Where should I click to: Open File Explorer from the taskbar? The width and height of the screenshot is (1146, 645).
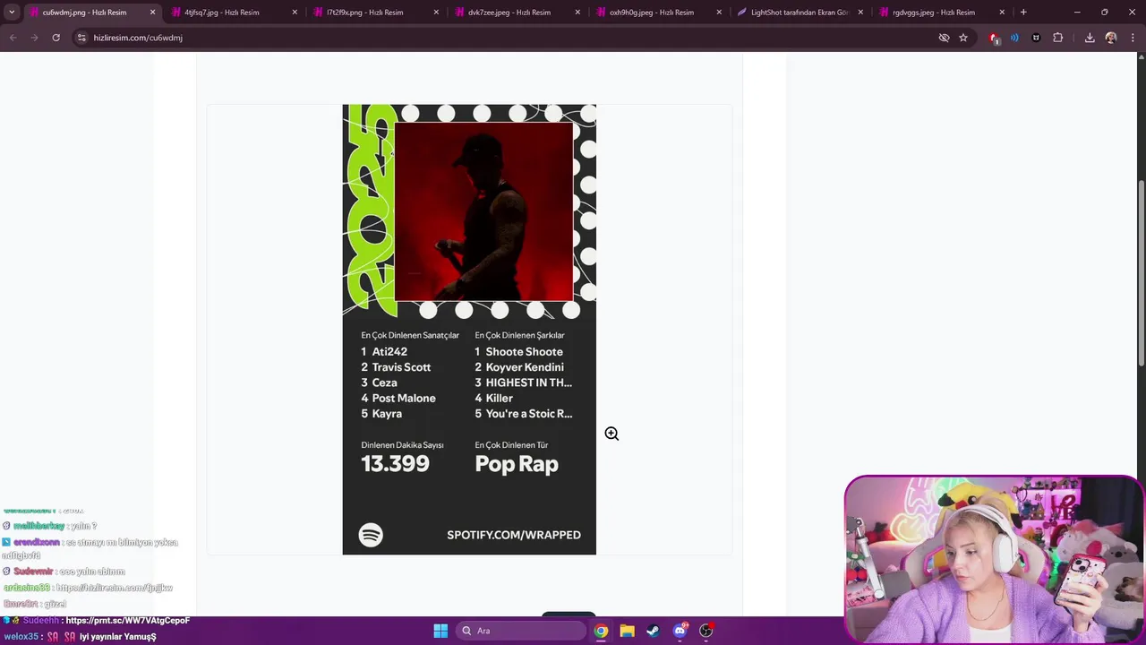tap(627, 631)
